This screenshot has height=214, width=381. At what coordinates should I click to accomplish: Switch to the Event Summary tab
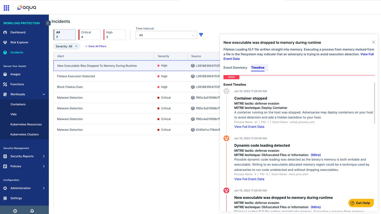[235, 68]
